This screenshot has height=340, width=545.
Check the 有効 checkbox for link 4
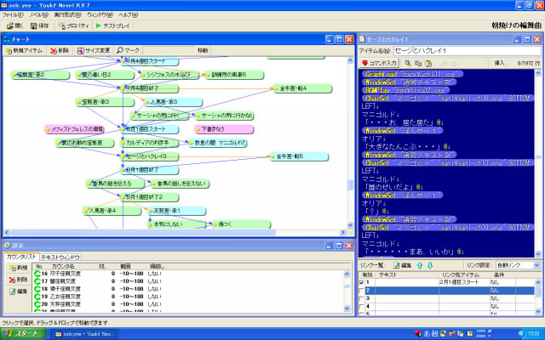tap(362, 306)
